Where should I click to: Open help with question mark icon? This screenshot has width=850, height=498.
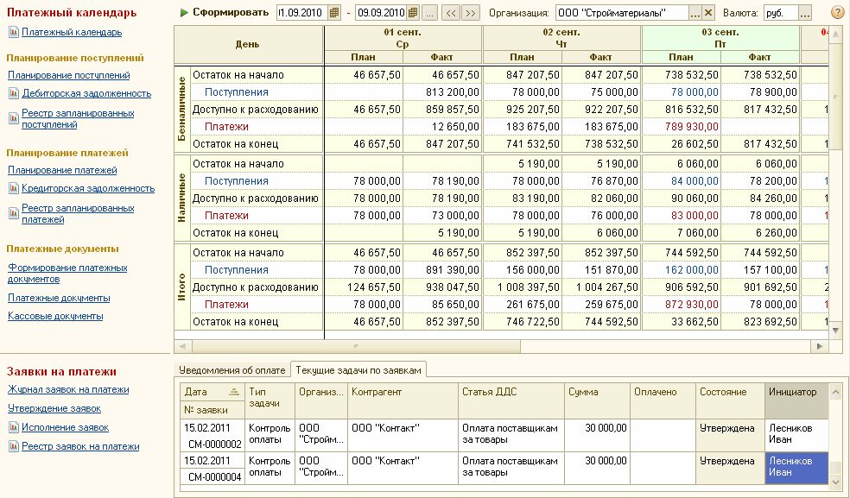[837, 13]
